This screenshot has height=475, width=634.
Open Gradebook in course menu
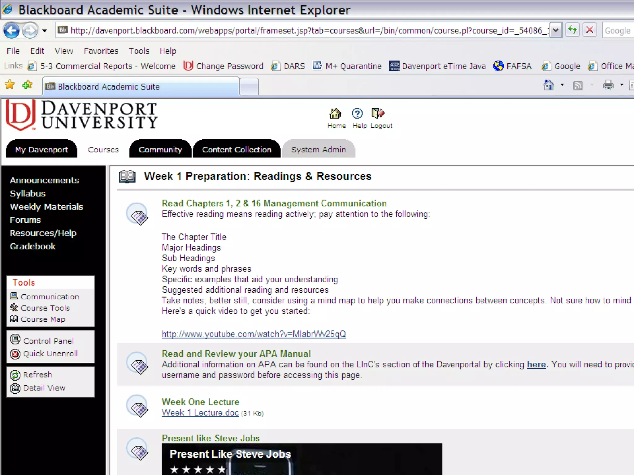tap(33, 246)
